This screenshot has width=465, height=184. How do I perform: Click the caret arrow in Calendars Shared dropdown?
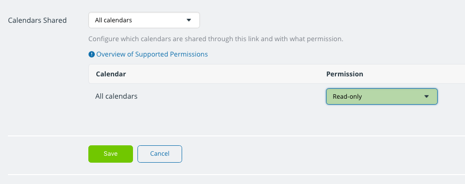point(189,20)
